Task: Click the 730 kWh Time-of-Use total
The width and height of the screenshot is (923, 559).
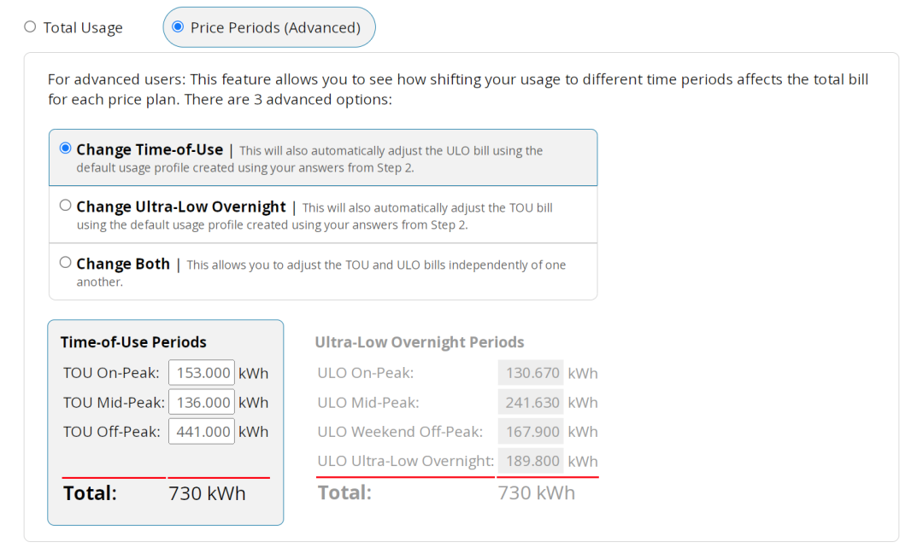Action: click(x=207, y=493)
